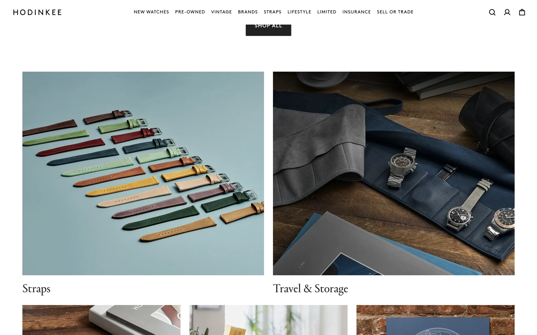Follow the Travel & Storage title link
Viewport: 537px width, 335px height.
[x=310, y=289]
